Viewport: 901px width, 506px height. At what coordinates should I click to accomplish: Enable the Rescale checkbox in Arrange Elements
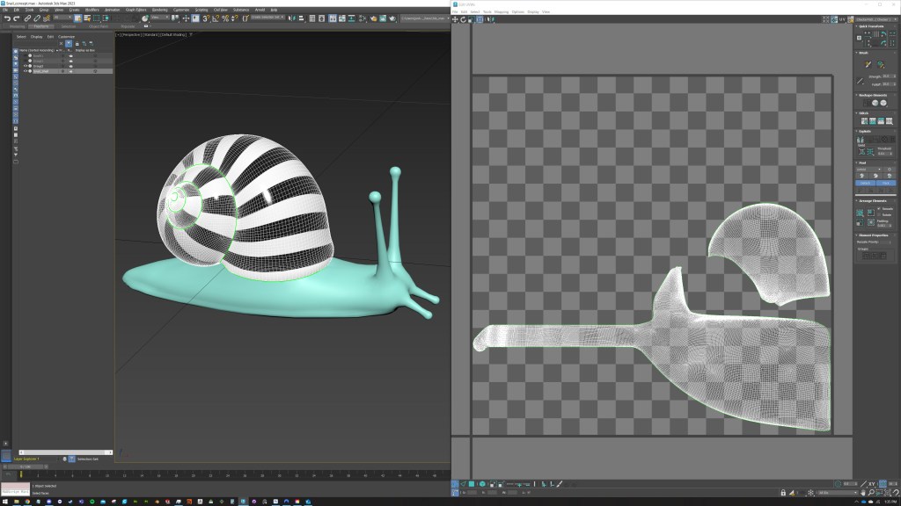pyautogui.click(x=879, y=208)
